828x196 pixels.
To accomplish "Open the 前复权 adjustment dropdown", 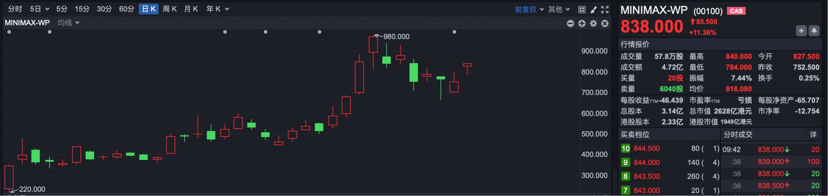I will pos(529,9).
